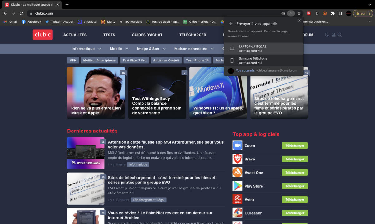Screen dimensions: 375x224
Task: Open site search magnifier icon
Action: (x=340, y=35)
